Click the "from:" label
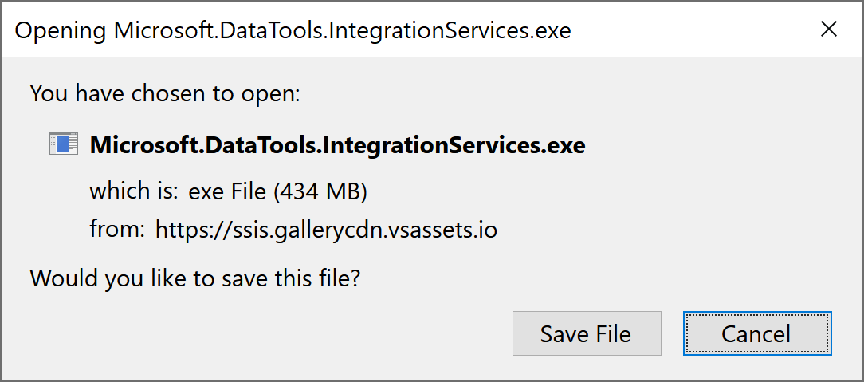Screen dimensions: 864x382 pos(116,230)
